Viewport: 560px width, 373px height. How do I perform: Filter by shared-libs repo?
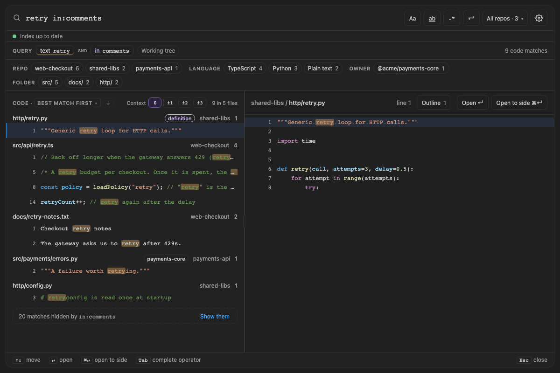click(107, 69)
